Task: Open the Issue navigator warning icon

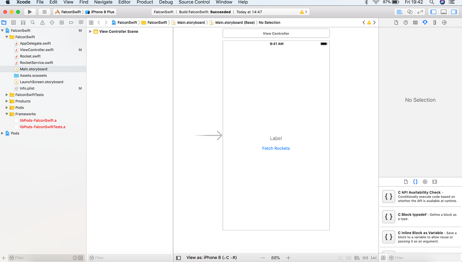Action: click(42, 23)
